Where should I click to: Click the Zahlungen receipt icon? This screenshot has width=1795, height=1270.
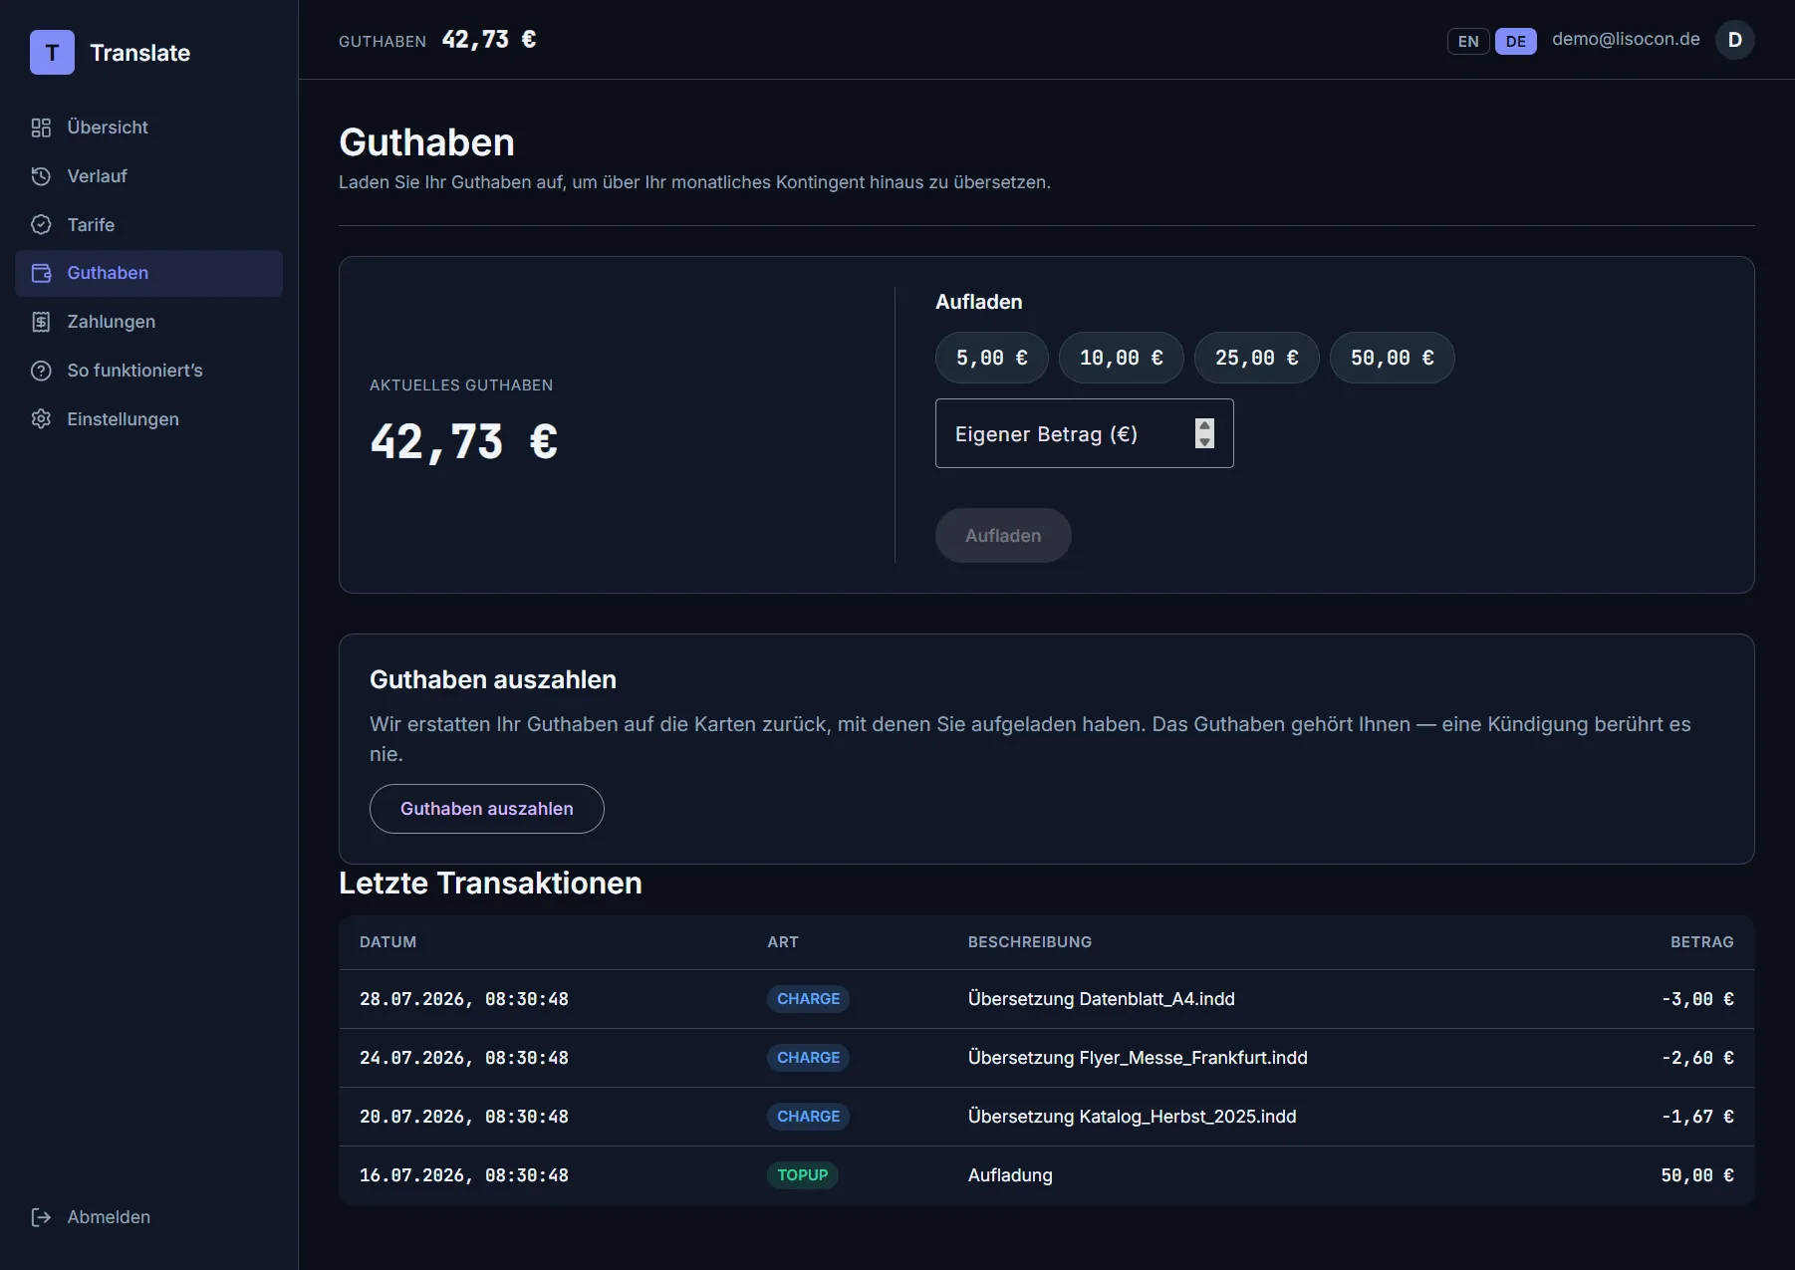41,322
